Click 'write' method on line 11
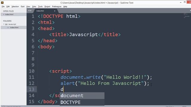 93,77
